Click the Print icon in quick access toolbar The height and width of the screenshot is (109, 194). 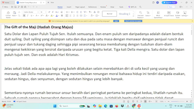click(22, 7)
